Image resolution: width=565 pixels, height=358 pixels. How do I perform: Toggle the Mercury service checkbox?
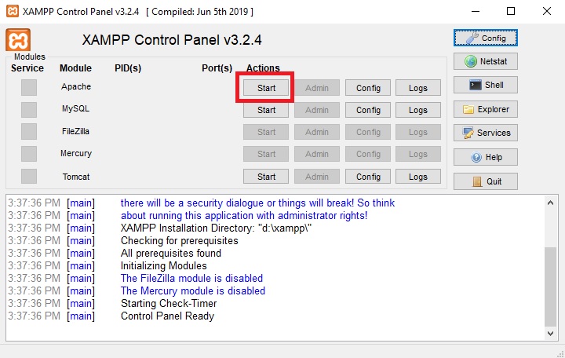[x=29, y=154]
